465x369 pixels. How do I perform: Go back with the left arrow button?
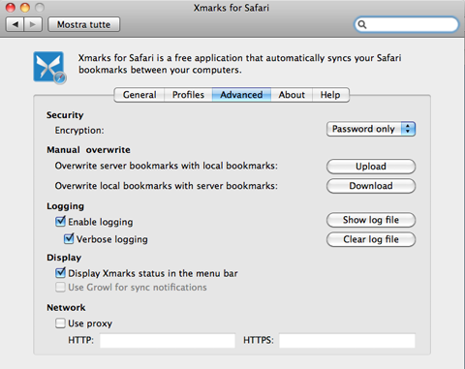coord(15,24)
